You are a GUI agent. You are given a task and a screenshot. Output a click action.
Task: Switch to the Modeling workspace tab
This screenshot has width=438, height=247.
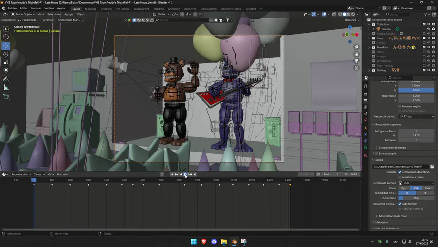click(x=90, y=9)
